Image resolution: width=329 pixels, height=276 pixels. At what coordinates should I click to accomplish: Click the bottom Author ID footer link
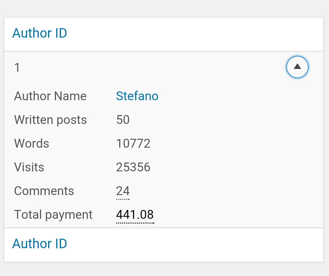[40, 244]
